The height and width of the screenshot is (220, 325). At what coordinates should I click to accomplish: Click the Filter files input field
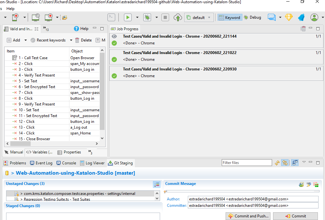247,163
